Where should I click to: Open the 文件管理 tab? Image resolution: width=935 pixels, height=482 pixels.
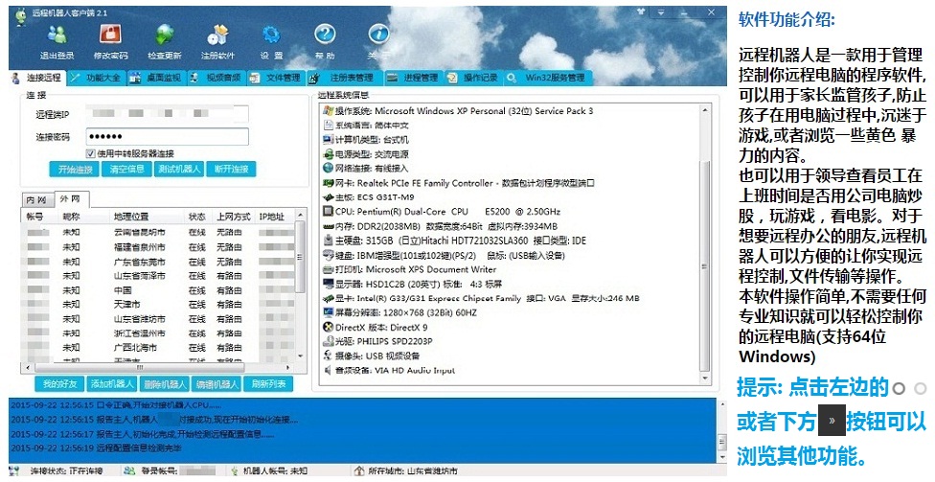276,78
